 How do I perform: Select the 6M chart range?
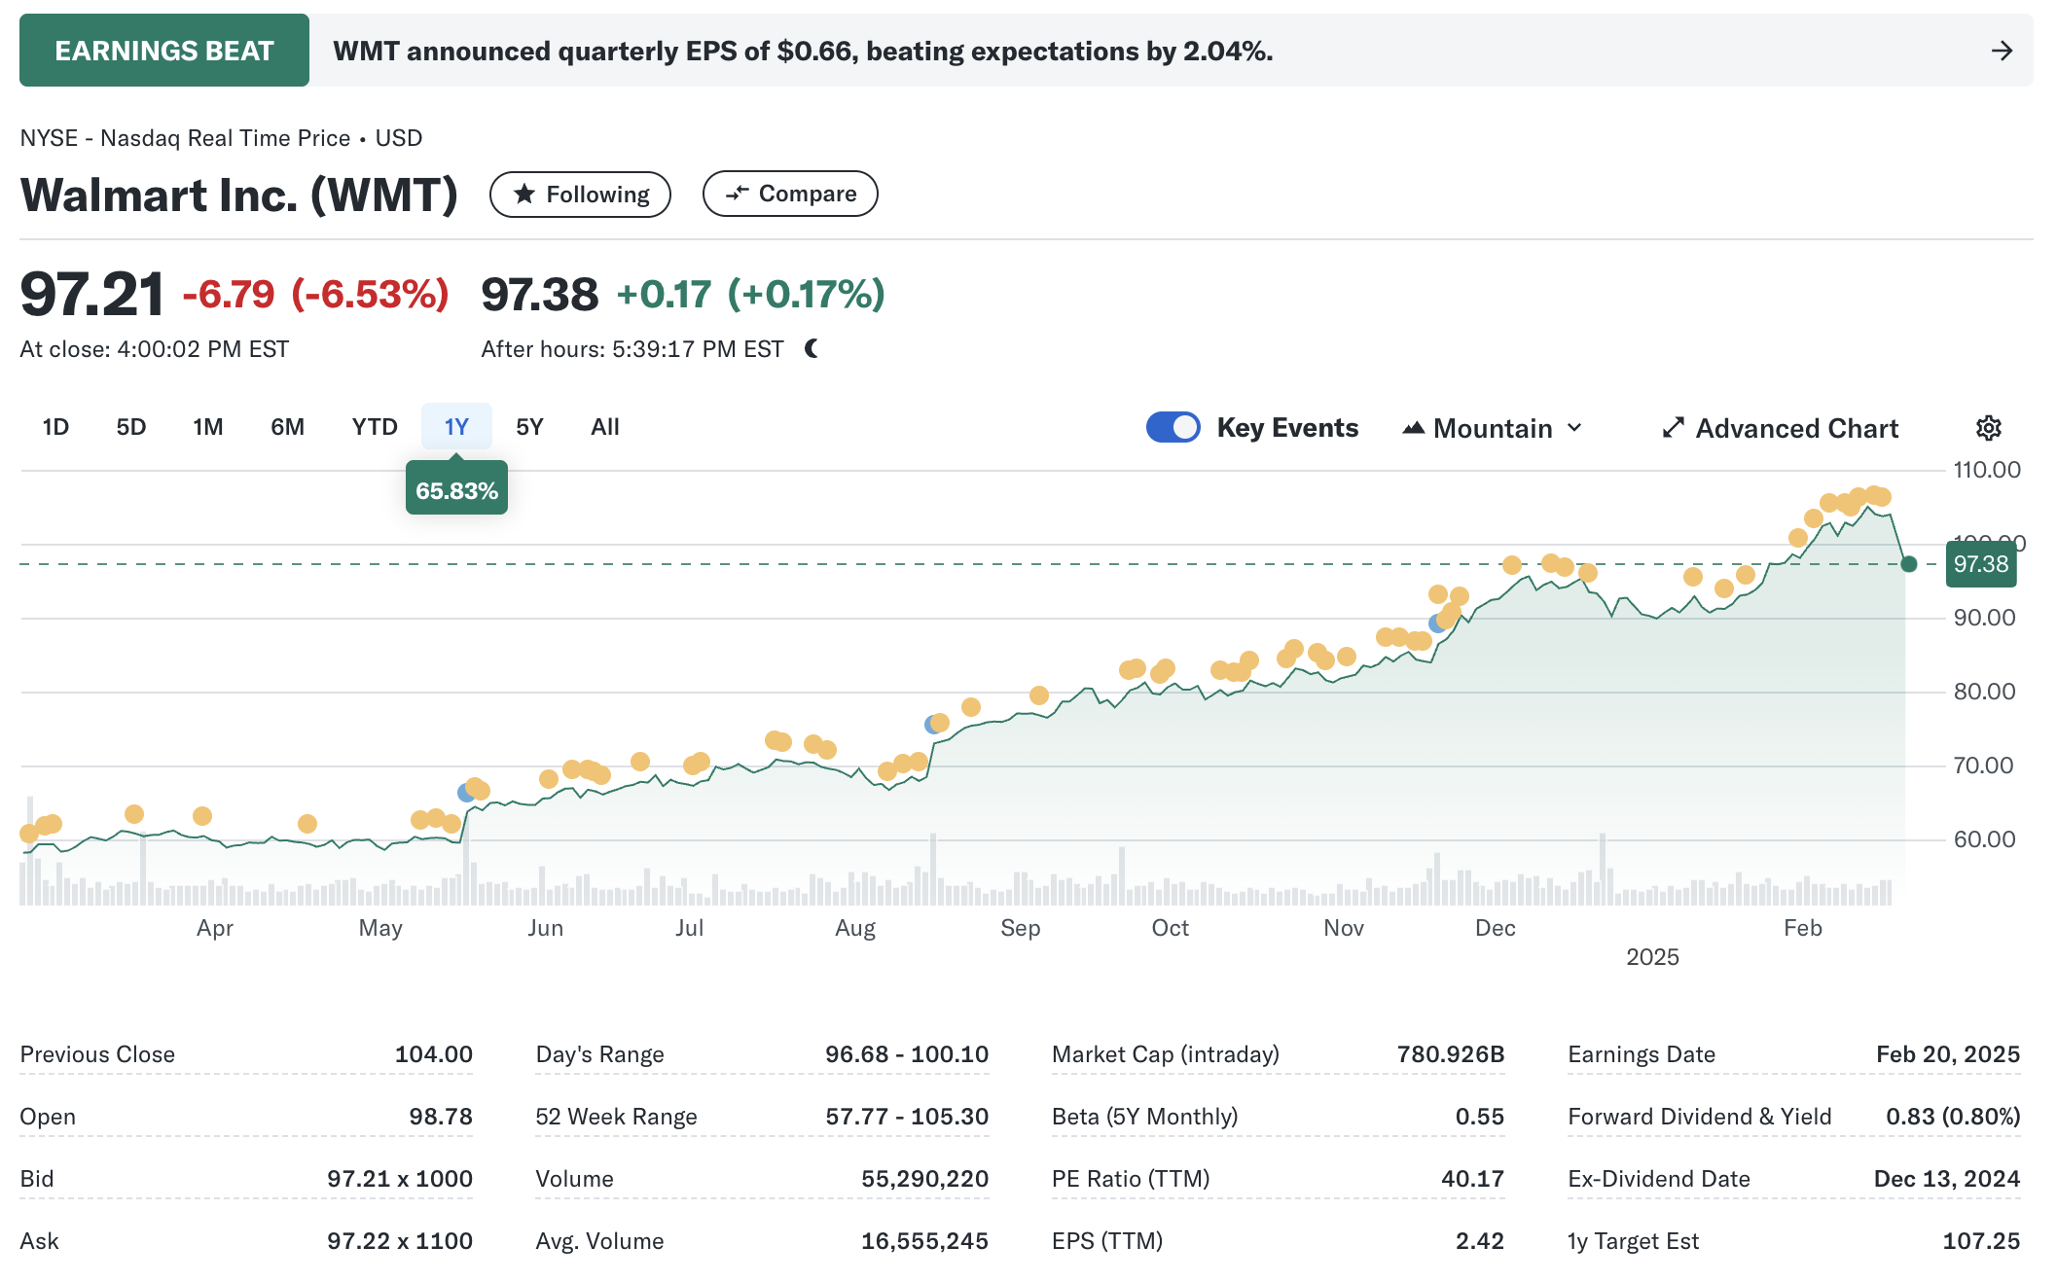click(x=287, y=427)
